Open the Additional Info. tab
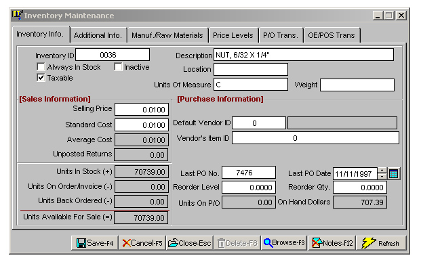The image size is (421, 262). tap(98, 35)
